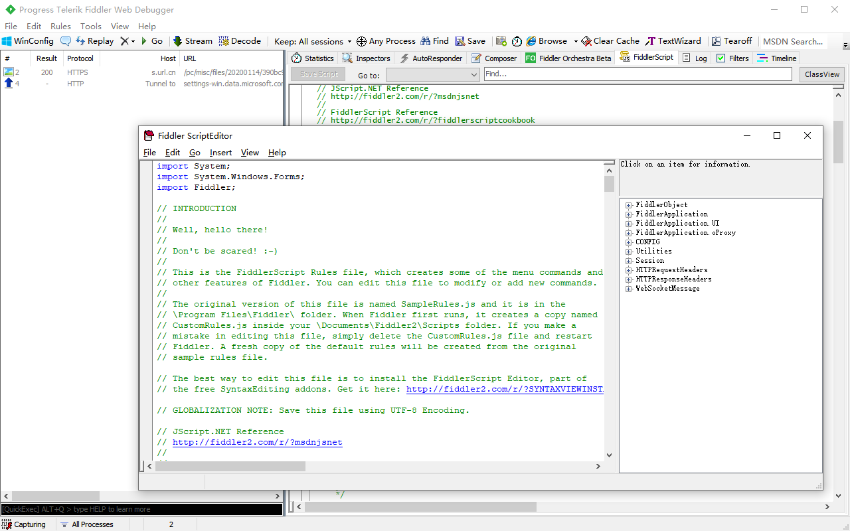Clear Cache from the toolbar
This screenshot has height=531, width=850.
[x=610, y=41]
